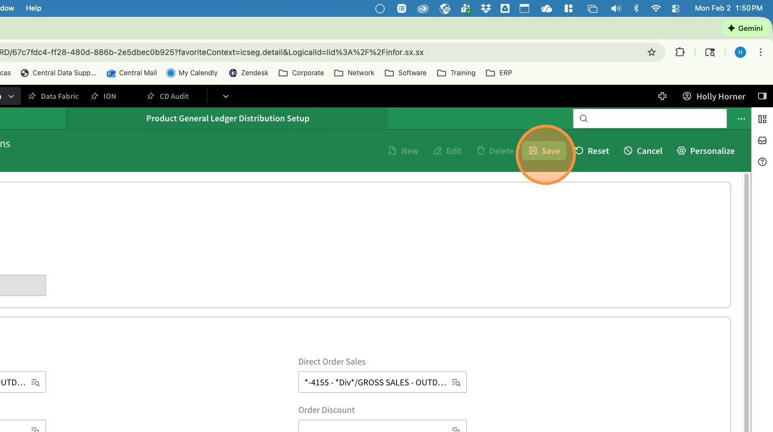Open the Help menu in menu bar
This screenshot has height=432, width=773.
(34, 8)
